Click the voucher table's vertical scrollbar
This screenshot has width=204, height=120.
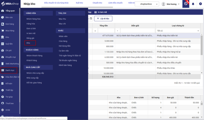(202, 51)
